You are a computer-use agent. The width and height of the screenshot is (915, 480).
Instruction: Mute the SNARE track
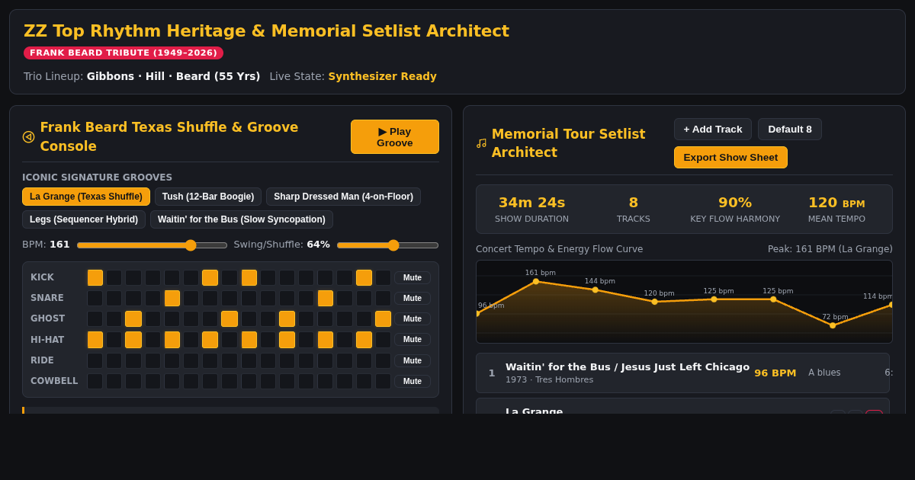413,299
